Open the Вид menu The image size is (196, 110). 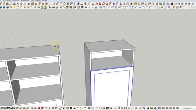tap(4, 1)
